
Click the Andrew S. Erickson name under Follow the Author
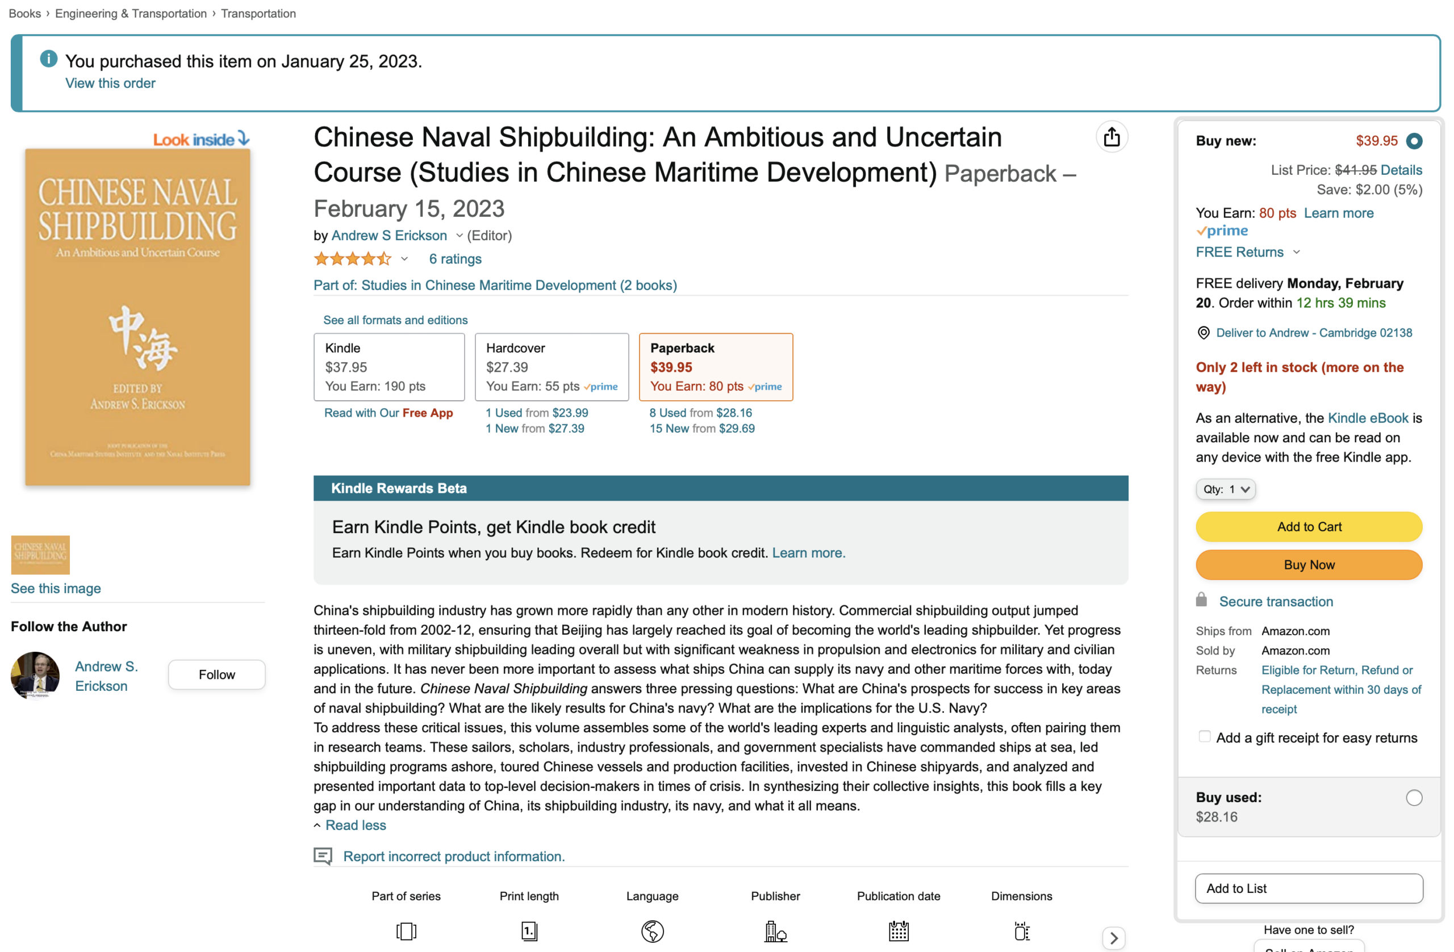coord(106,676)
